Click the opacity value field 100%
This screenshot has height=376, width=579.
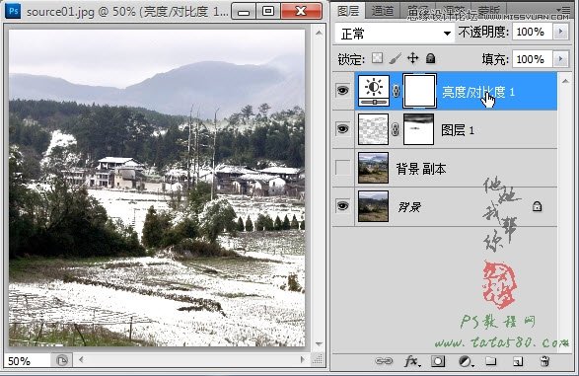(532, 32)
